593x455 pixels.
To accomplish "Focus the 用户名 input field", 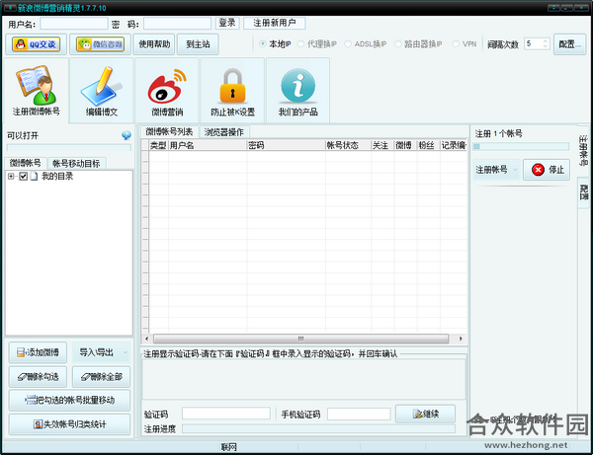I will tap(74, 24).
